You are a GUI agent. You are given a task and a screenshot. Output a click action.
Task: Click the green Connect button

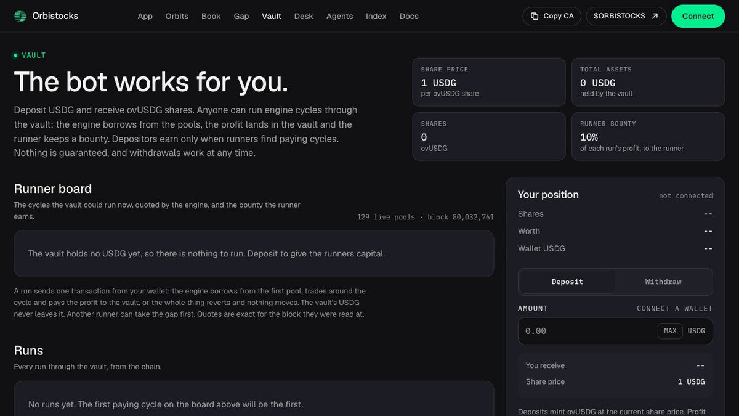coord(698,16)
